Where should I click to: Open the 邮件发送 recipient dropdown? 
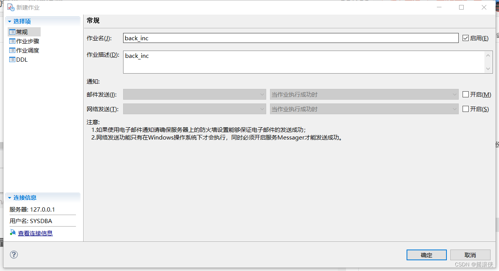point(194,94)
